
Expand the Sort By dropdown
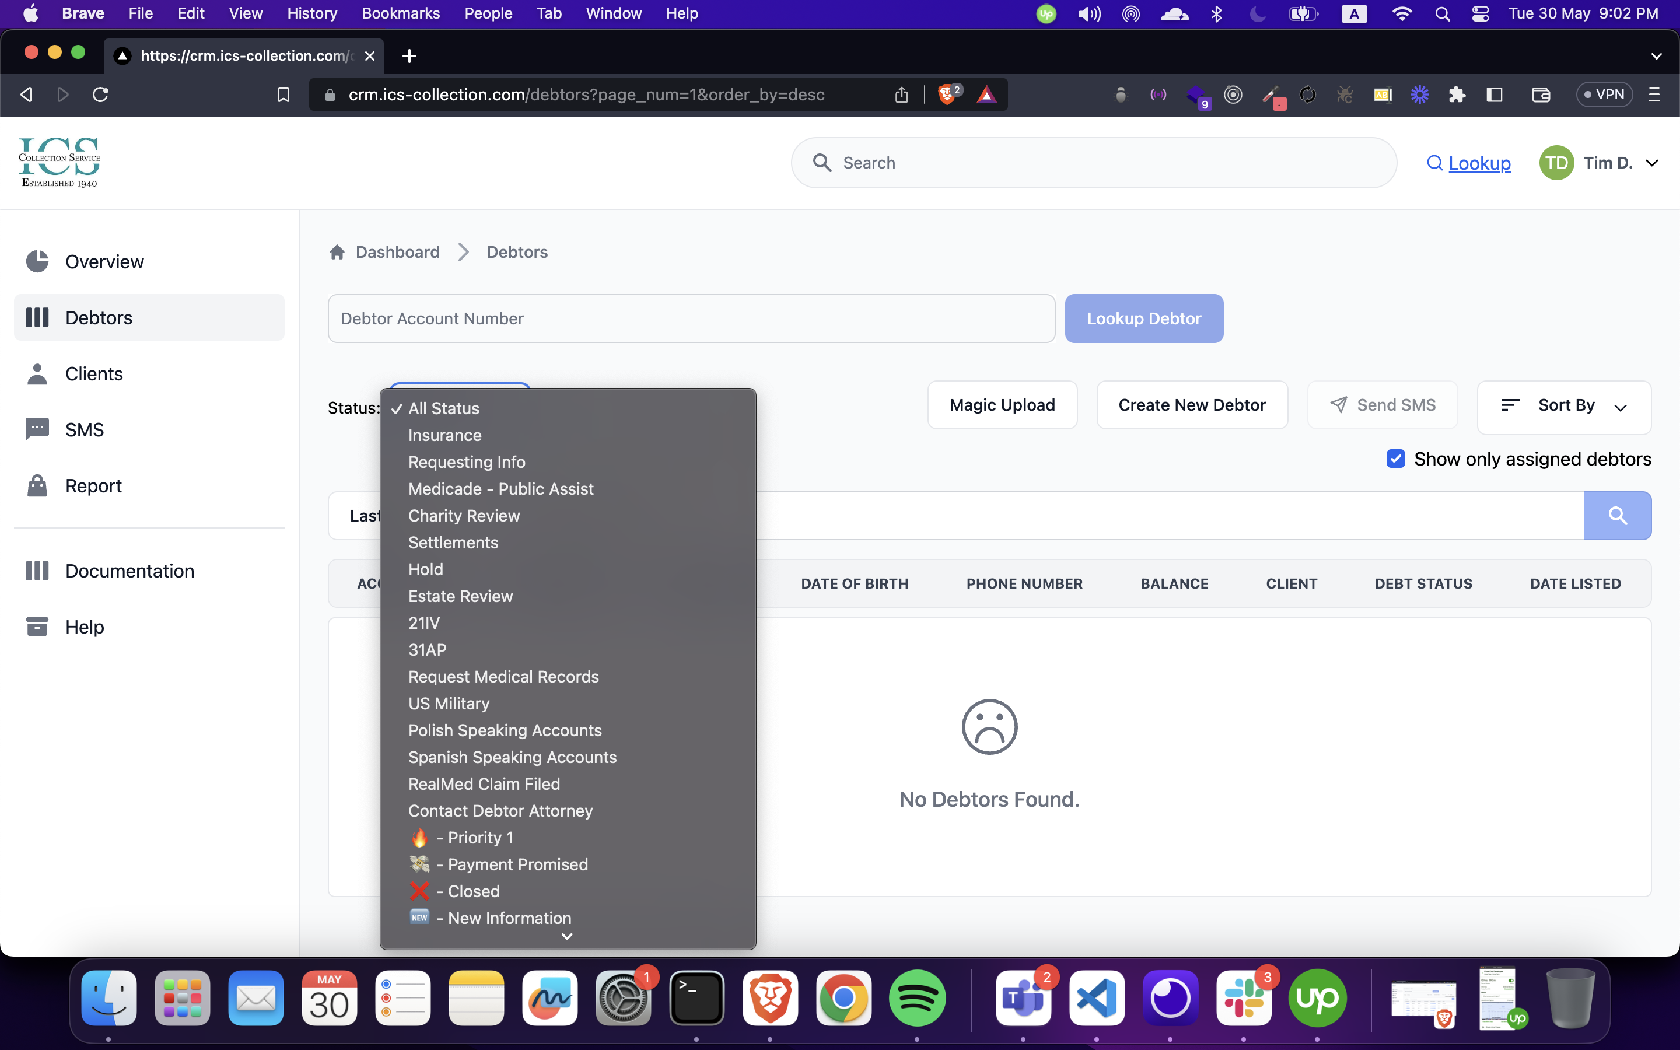[1564, 405]
